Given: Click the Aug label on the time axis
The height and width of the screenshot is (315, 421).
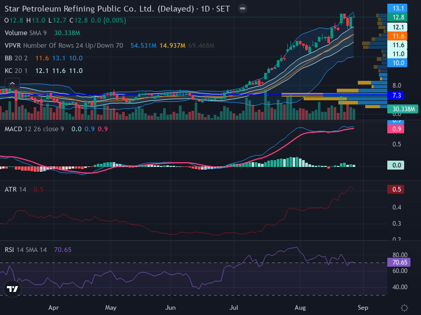Looking at the screenshot, I should click(x=300, y=308).
